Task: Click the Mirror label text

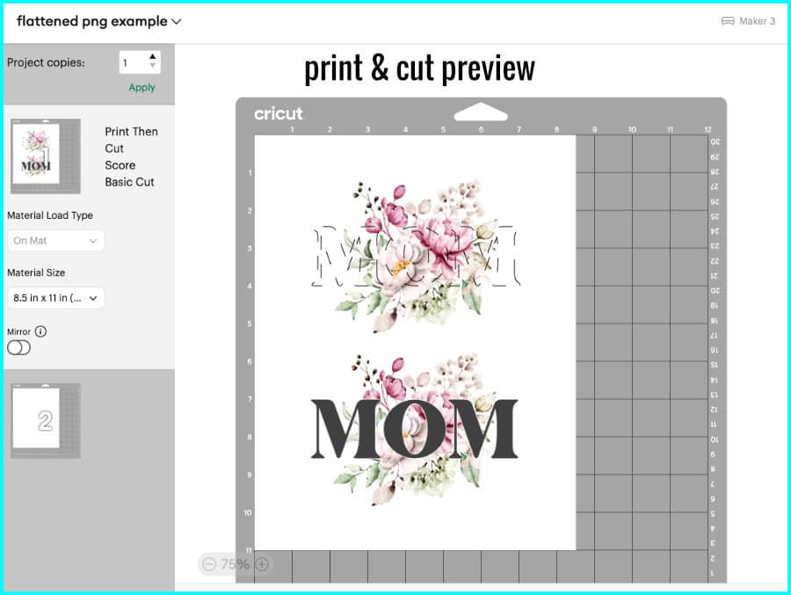Action: click(x=18, y=331)
